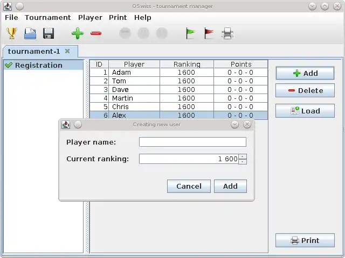Click the ID cell 3 for Dave
This screenshot has width=345, height=258.
tap(99, 90)
